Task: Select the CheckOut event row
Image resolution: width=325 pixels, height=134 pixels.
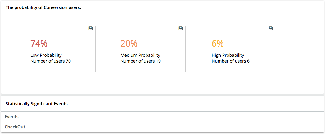Action: 15,127
